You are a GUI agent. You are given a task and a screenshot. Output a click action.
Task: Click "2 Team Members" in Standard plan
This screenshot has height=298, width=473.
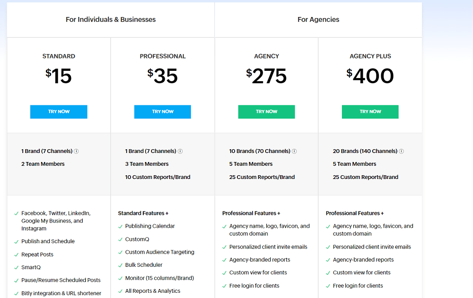pyautogui.click(x=43, y=164)
